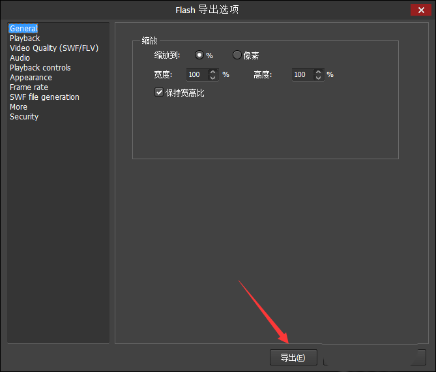Select the % scaling radio button
Image resolution: width=436 pixels, height=372 pixels.
point(199,55)
